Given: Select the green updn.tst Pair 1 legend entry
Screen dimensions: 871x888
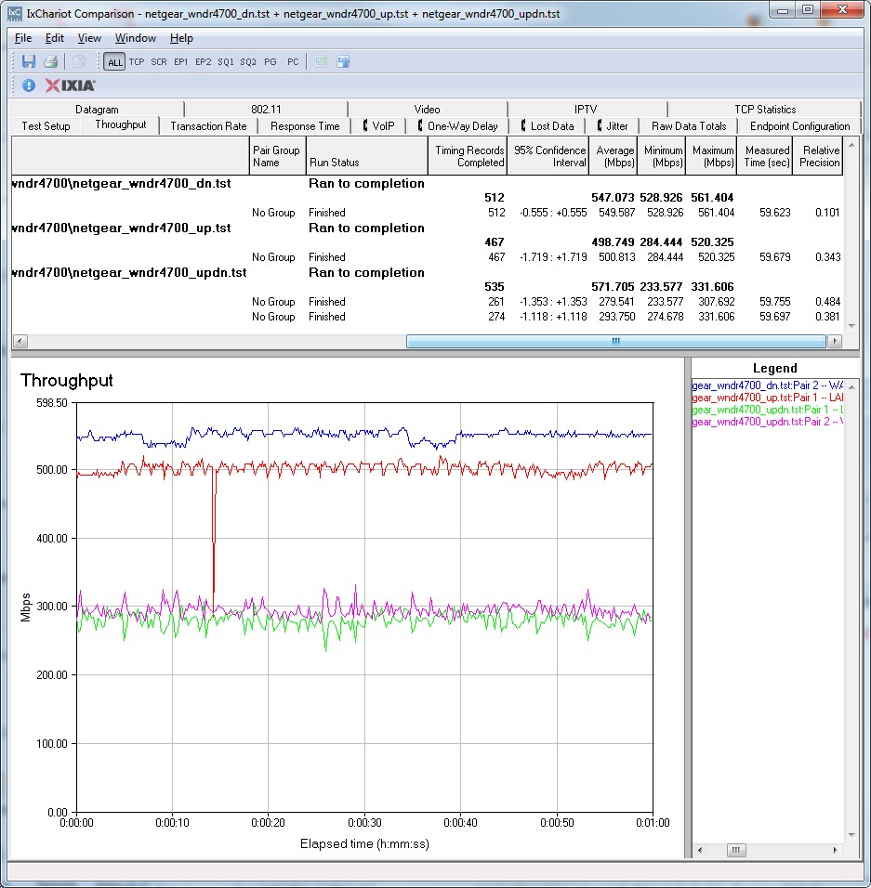Looking at the screenshot, I should click(768, 410).
